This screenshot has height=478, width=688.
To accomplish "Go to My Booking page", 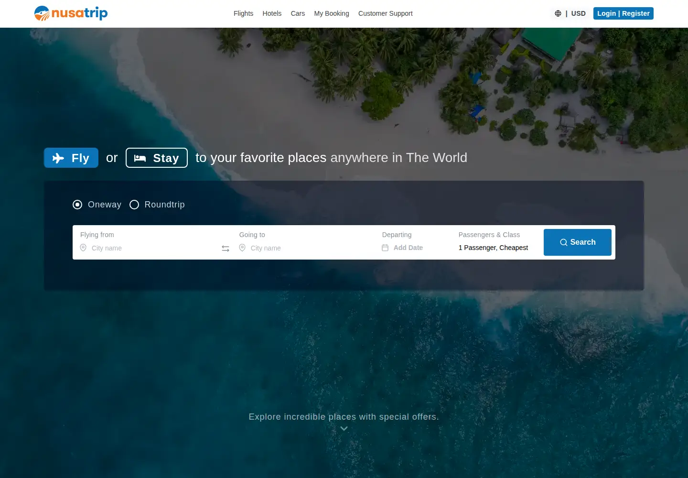I will point(332,13).
